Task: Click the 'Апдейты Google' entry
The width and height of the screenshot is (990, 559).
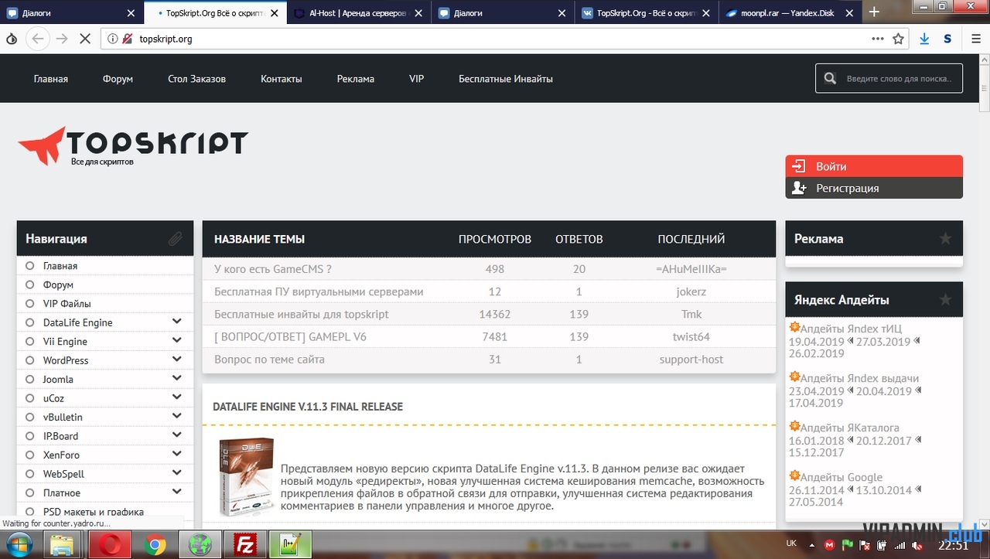Action: (841, 477)
